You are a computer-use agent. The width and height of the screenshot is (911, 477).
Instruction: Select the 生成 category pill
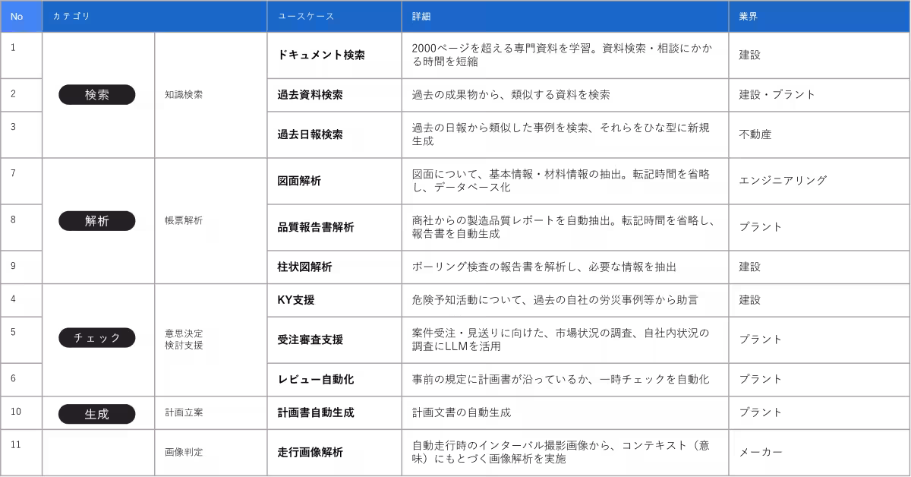coord(97,414)
